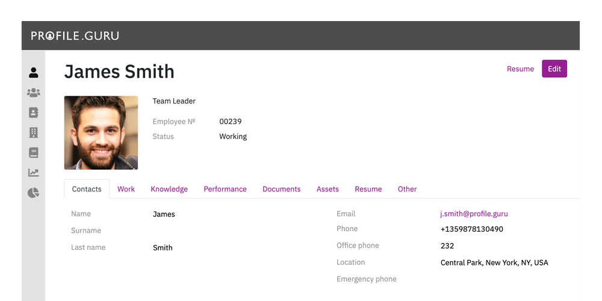Open the book sidebar icon

click(34, 153)
